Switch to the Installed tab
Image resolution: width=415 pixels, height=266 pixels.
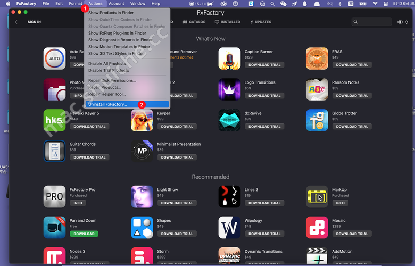pyautogui.click(x=227, y=22)
